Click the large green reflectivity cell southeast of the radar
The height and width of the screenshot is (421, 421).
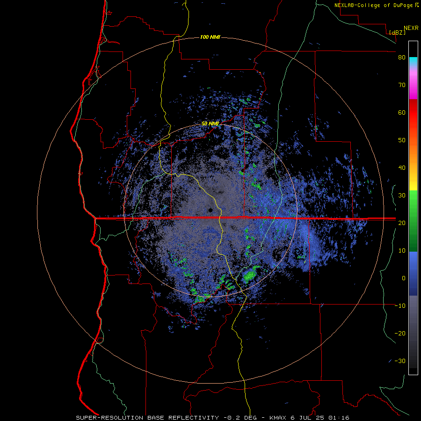click(x=250, y=276)
